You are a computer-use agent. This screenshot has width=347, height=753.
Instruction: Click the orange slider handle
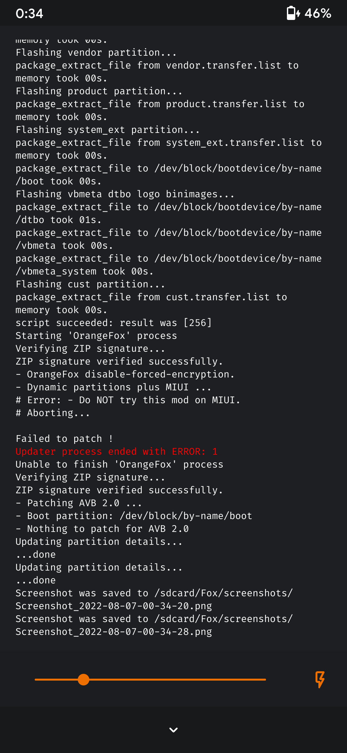click(84, 680)
